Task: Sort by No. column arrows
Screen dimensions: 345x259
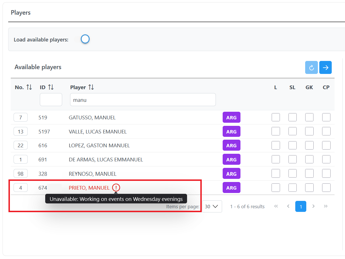Action: point(29,87)
